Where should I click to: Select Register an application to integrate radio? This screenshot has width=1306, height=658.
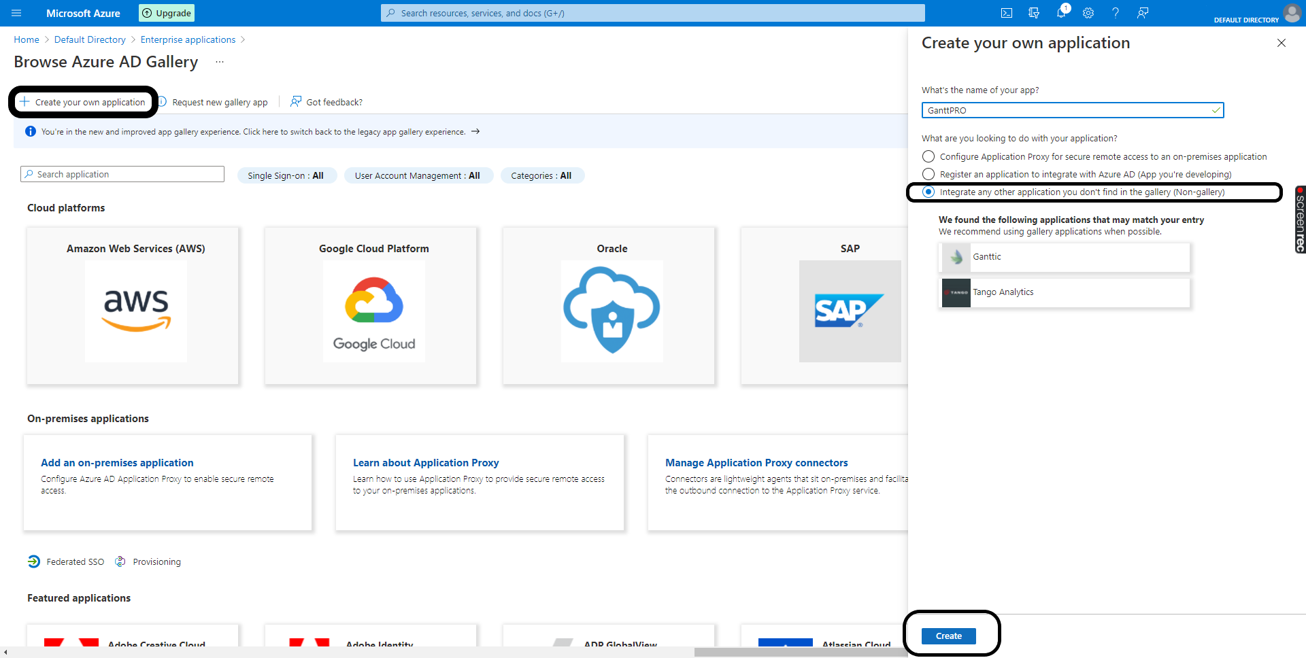coord(928,174)
